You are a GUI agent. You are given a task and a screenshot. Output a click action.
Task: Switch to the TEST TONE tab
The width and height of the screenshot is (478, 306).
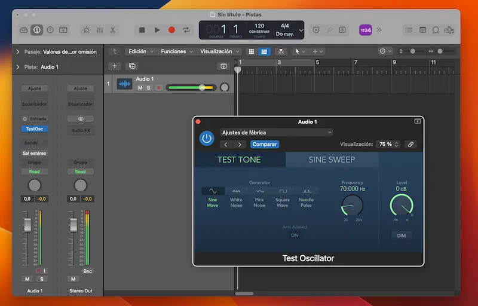(x=240, y=160)
